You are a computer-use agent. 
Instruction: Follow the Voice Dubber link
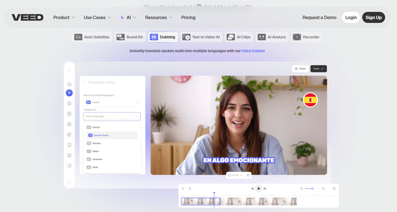[253, 51]
